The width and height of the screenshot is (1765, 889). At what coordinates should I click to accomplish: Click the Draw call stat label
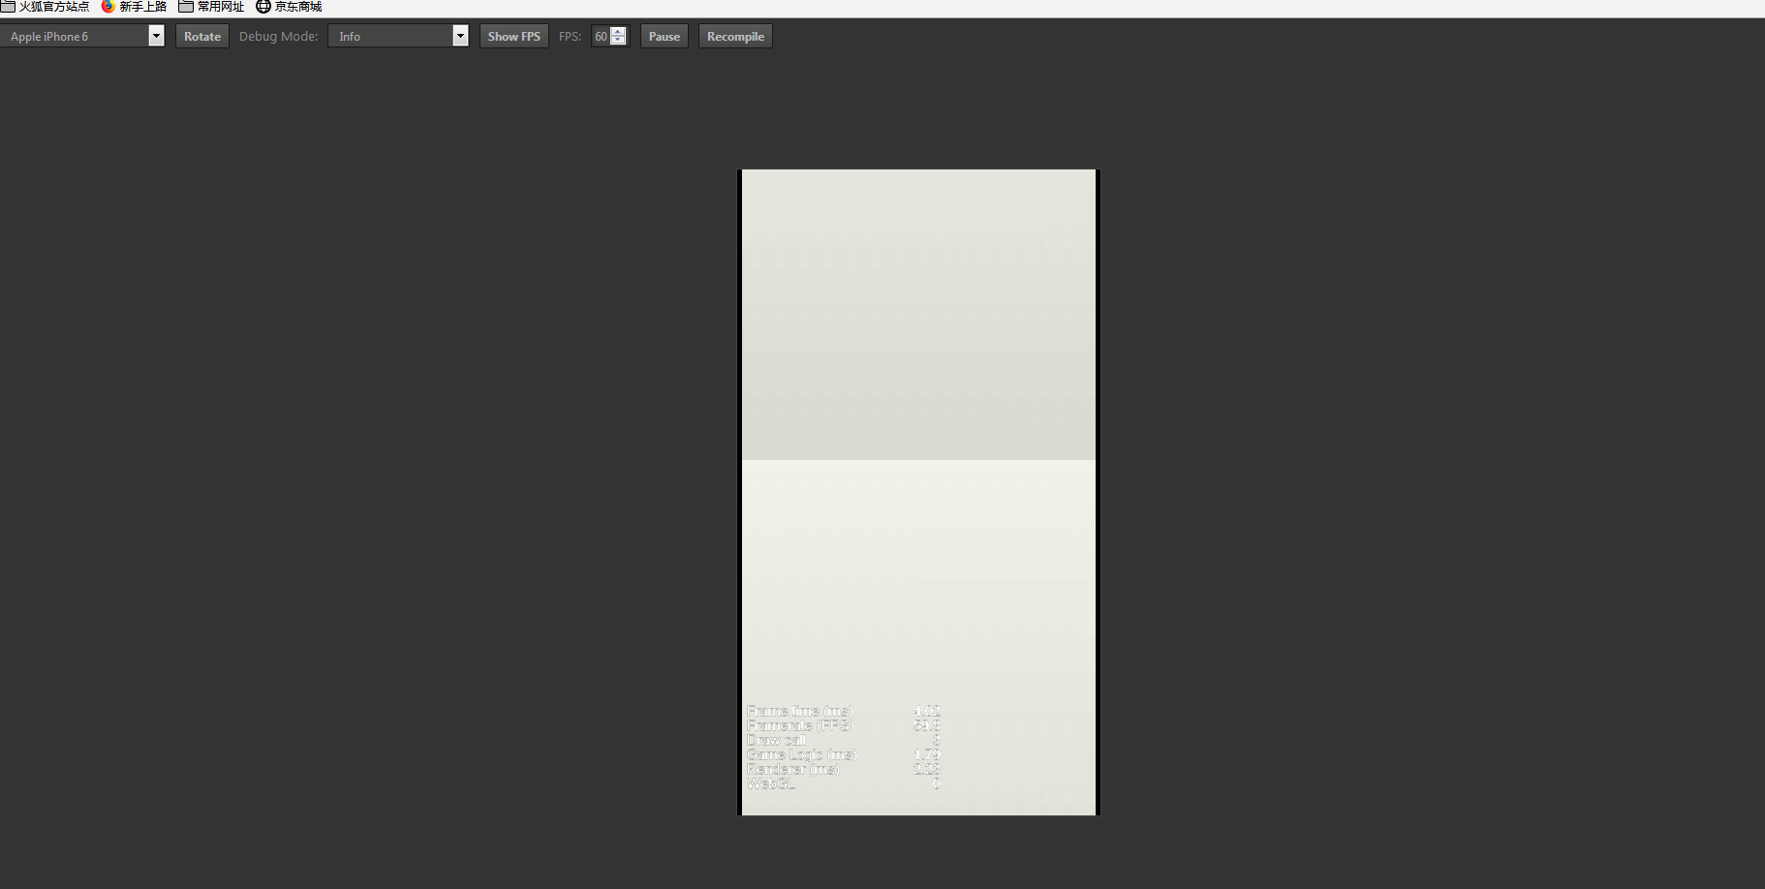[x=776, y=740]
